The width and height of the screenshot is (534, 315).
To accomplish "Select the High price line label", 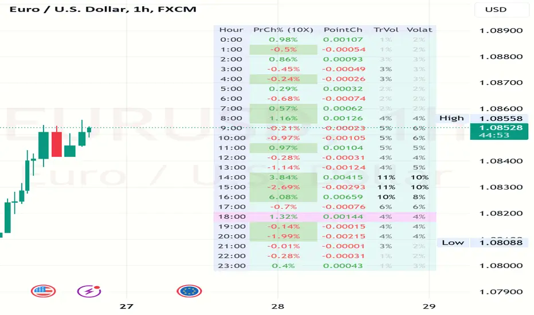I will 451,118.
